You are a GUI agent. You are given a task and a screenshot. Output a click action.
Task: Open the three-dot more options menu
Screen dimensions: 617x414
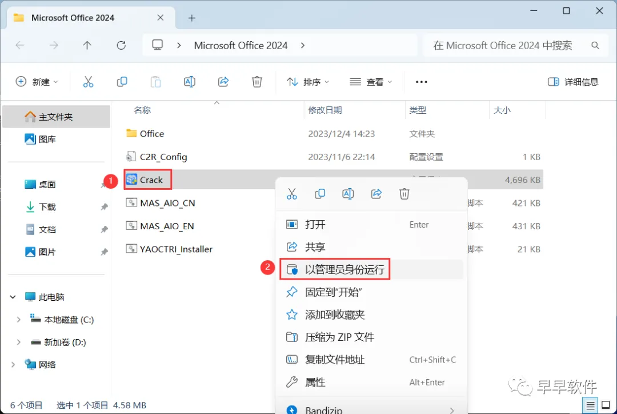click(x=422, y=82)
